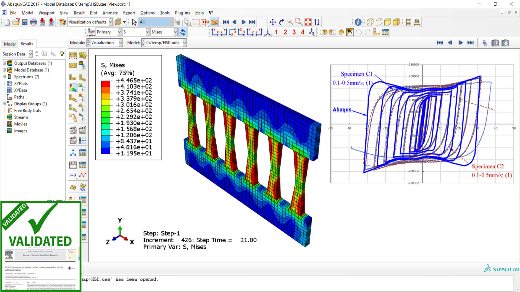Apply the 3 custom view

tap(294, 32)
